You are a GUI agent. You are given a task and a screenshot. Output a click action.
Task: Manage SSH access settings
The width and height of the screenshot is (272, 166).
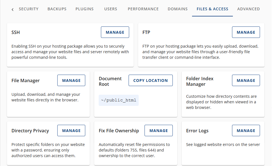pos(115,32)
